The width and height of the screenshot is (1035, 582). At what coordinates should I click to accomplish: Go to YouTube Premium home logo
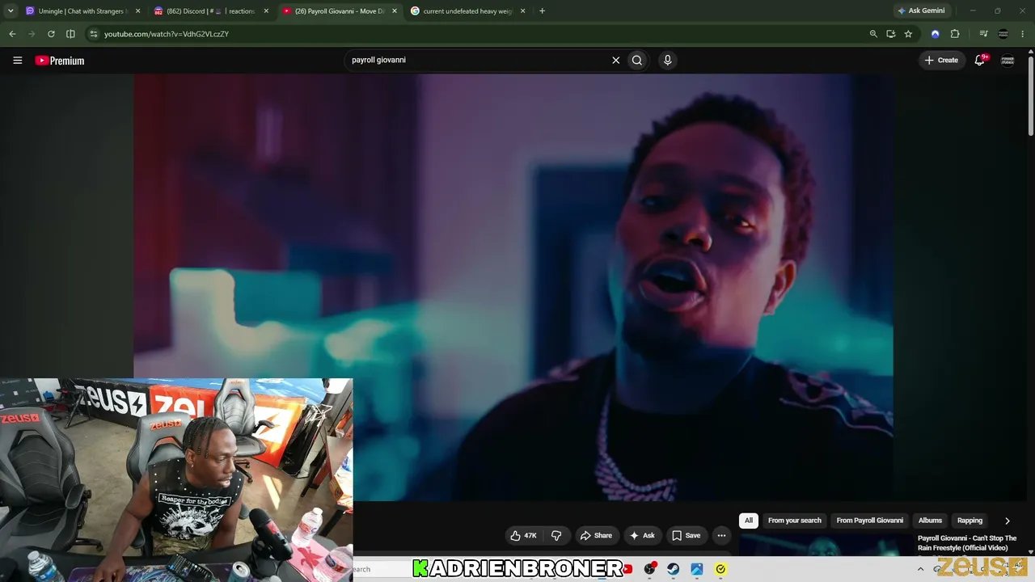pyautogui.click(x=59, y=61)
